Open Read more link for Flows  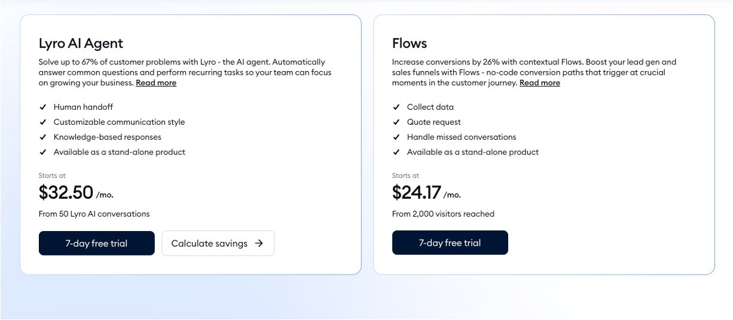tap(539, 83)
